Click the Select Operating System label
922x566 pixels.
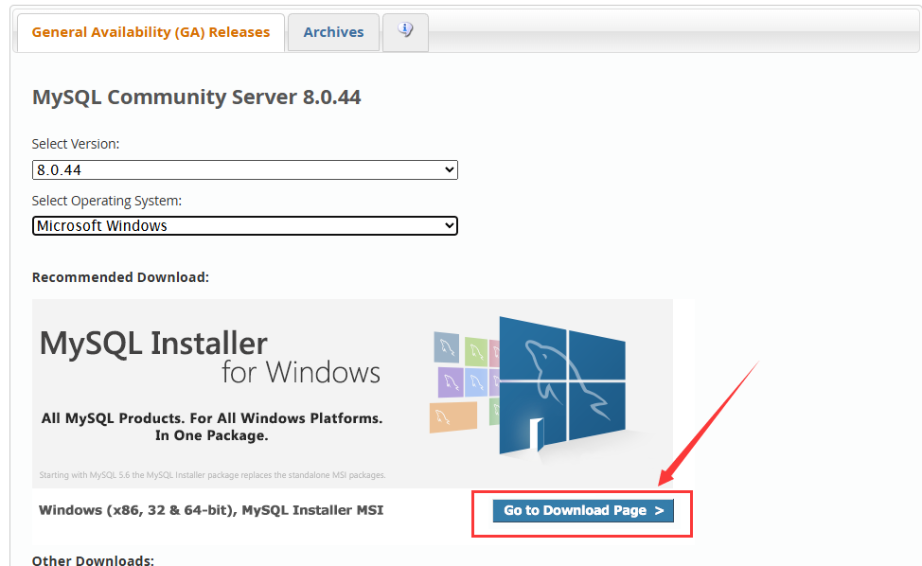click(106, 201)
